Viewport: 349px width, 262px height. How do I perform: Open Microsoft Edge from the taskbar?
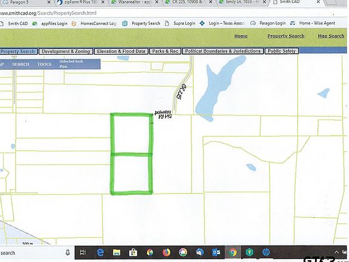point(101,252)
